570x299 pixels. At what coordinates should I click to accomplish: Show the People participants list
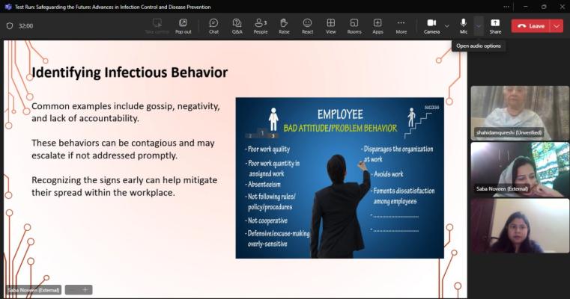point(260,25)
